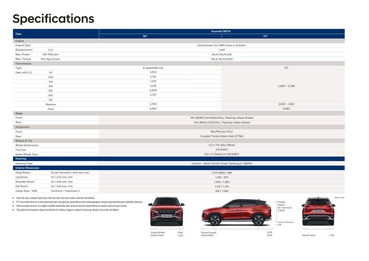369x261 pixels.
Task: Click the "Steering Type" row label
Action: coord(24,163)
